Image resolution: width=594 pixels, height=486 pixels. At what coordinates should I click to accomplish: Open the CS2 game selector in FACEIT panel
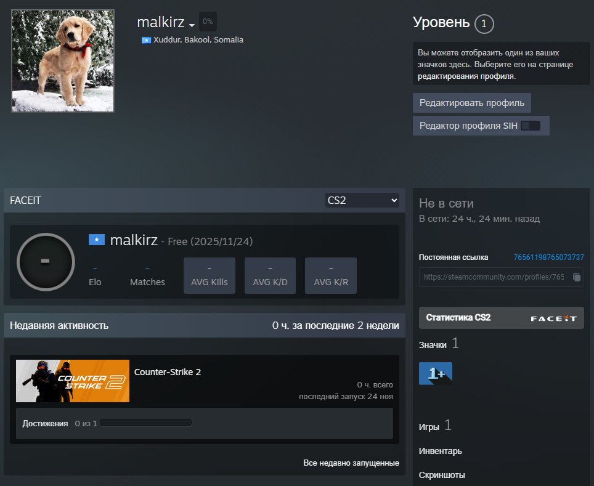tap(362, 200)
